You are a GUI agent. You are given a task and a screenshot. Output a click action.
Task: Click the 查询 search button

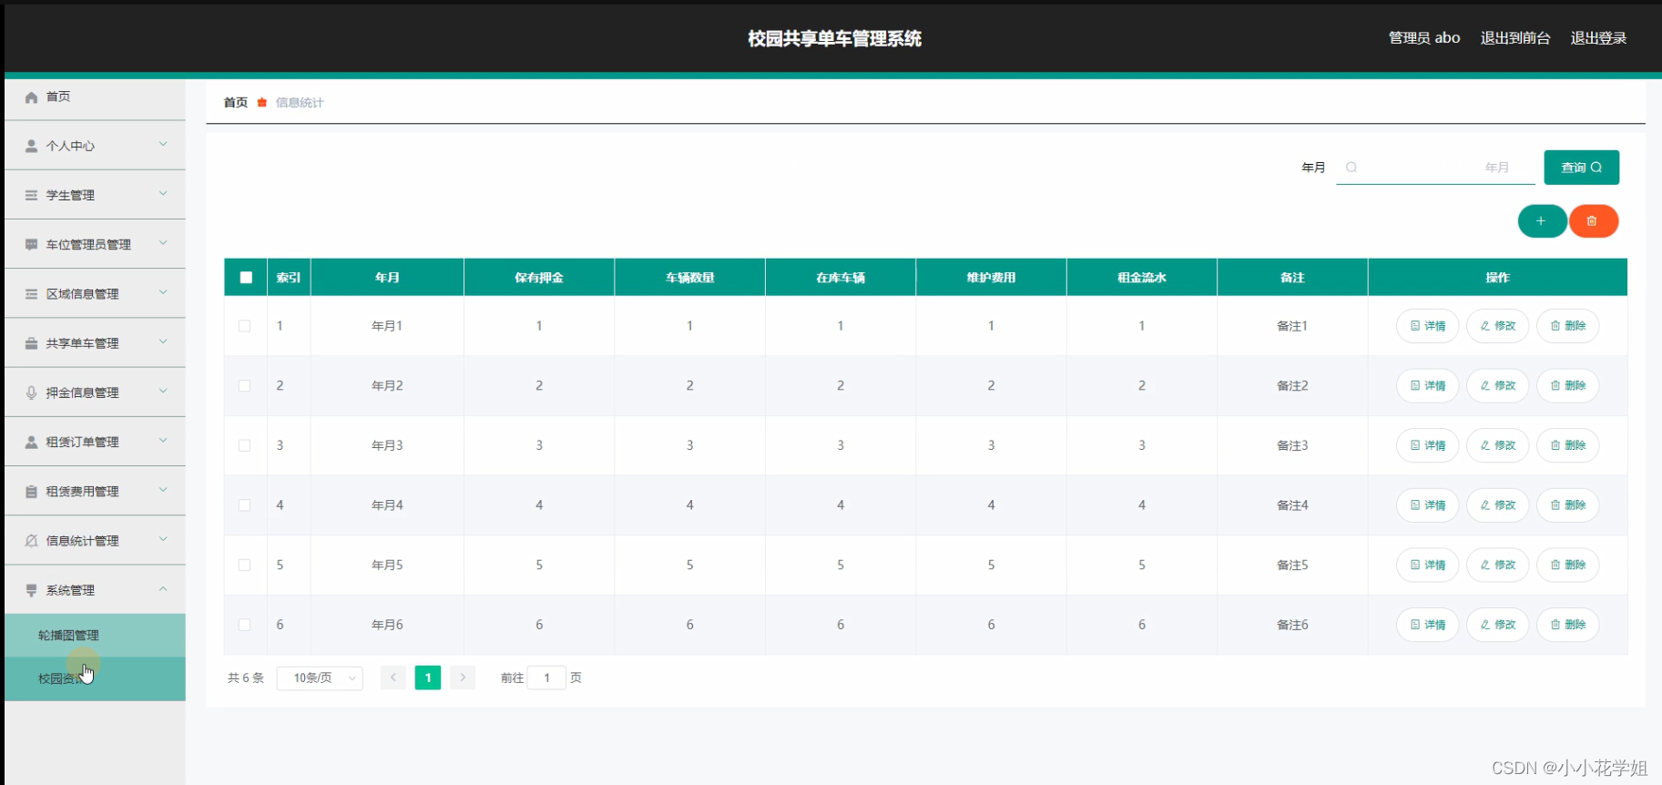click(1582, 168)
